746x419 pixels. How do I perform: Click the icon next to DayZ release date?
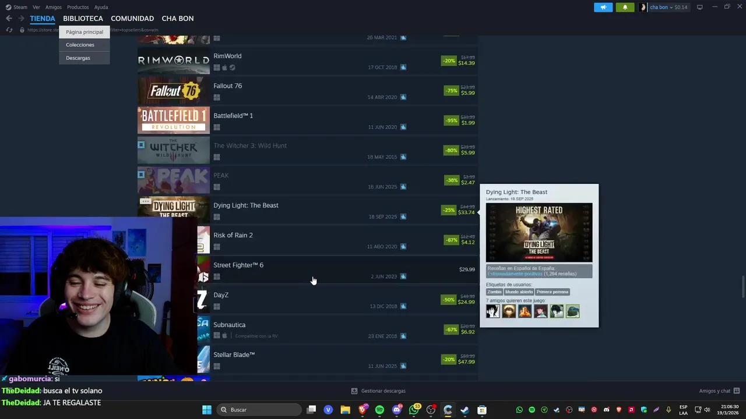coord(403,306)
